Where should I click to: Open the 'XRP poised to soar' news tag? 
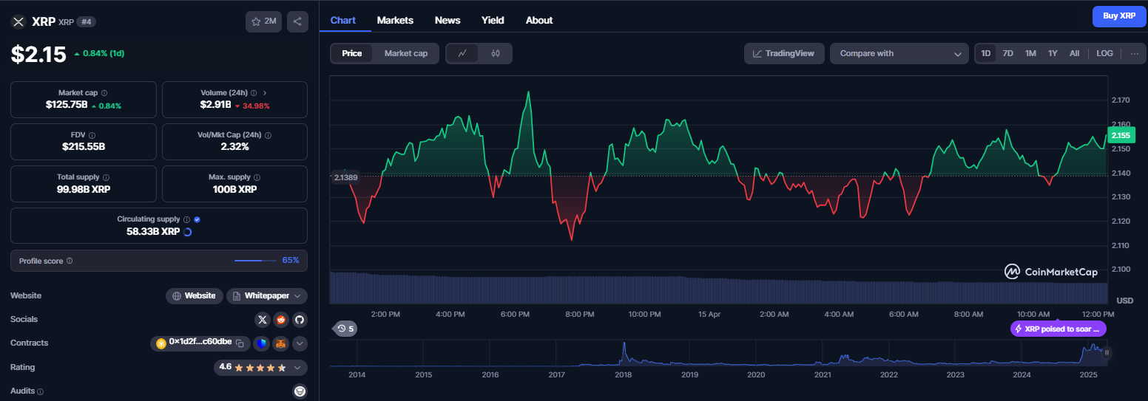(x=1058, y=329)
